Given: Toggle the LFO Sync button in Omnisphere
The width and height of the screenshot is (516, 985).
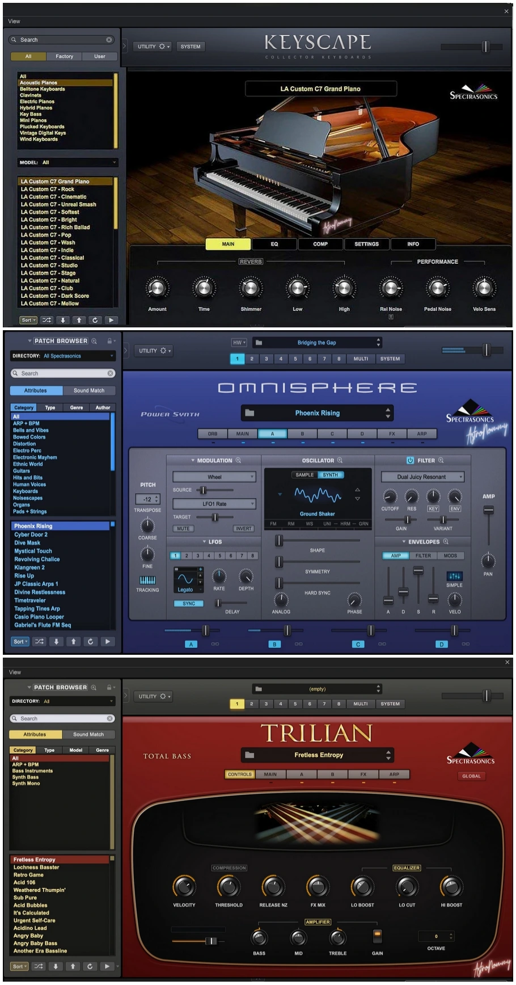Looking at the screenshot, I should pyautogui.click(x=189, y=603).
